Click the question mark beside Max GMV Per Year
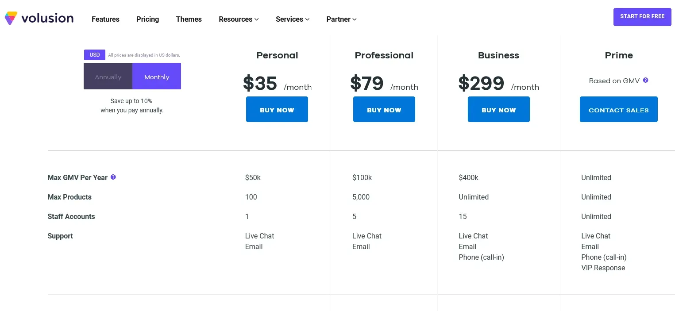 pos(113,177)
